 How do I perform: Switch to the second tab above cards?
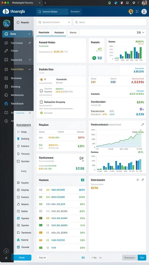pos(59,32)
